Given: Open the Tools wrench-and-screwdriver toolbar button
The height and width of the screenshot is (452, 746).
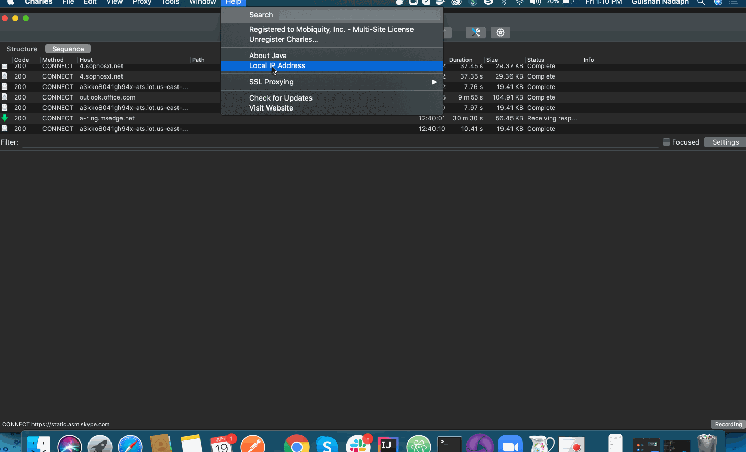Looking at the screenshot, I should [x=475, y=32].
